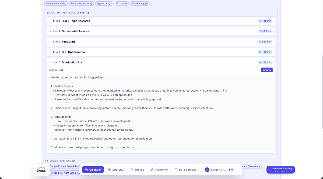Click the ~1.5 hrs duration badge
The image size is (323, 179).
point(265,31)
